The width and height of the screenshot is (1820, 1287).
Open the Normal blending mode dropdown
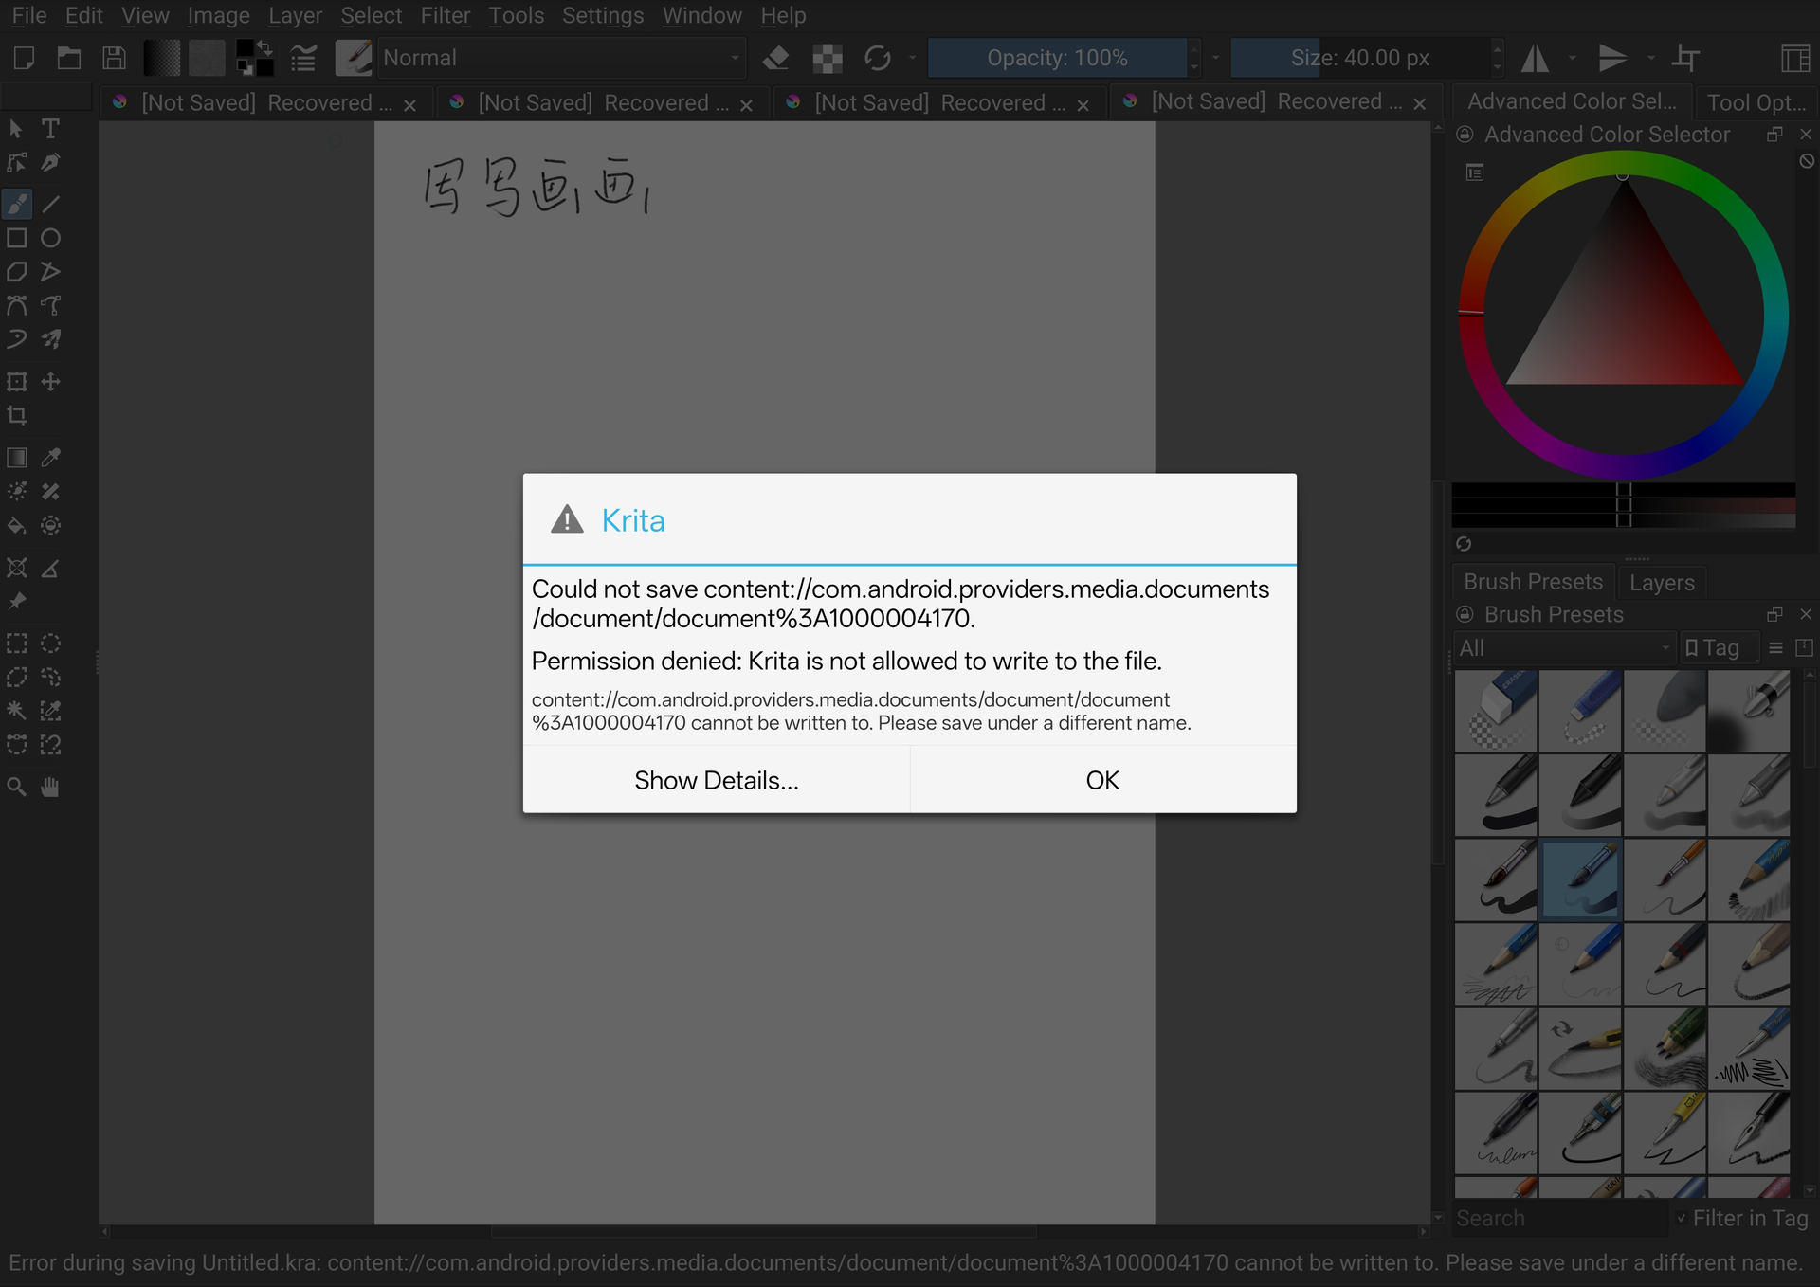pos(561,58)
